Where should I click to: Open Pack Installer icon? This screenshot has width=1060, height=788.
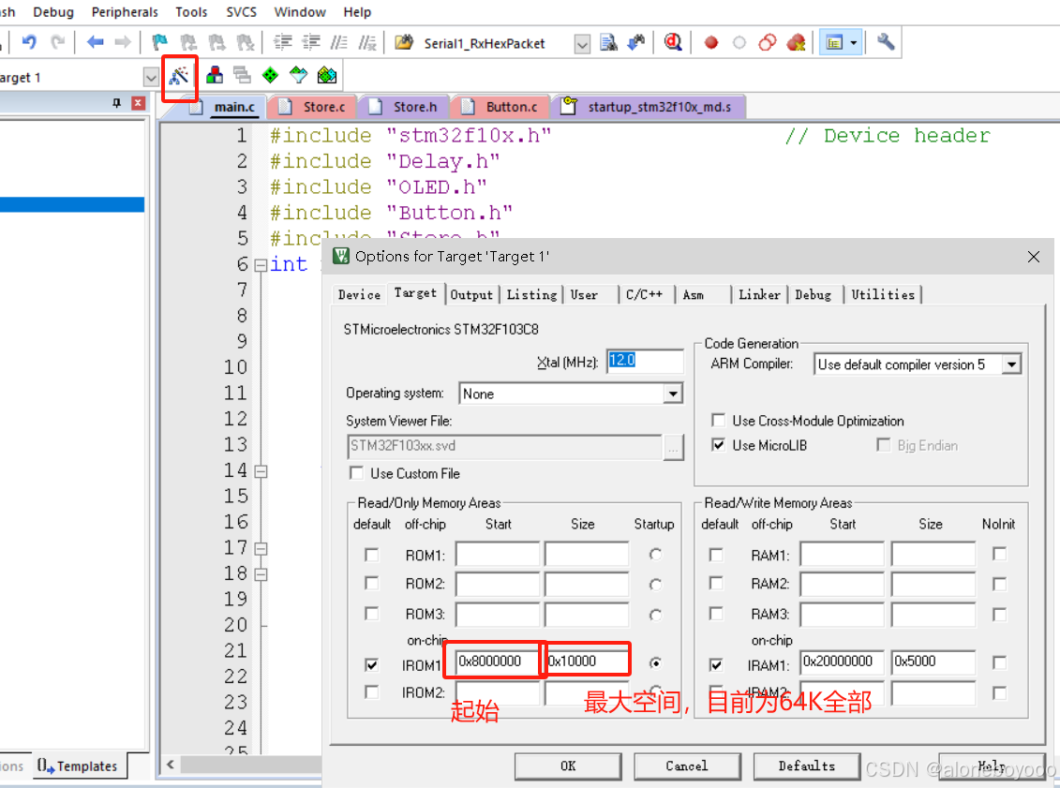[326, 75]
